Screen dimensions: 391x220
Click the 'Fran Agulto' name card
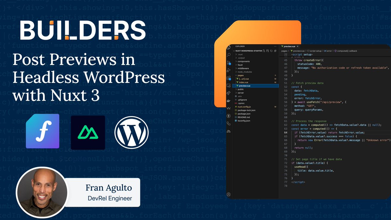point(104,192)
